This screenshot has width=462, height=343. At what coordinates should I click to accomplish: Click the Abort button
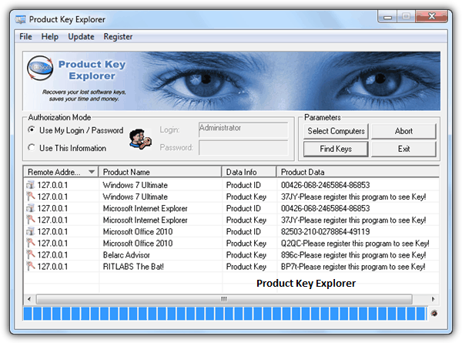tap(403, 131)
